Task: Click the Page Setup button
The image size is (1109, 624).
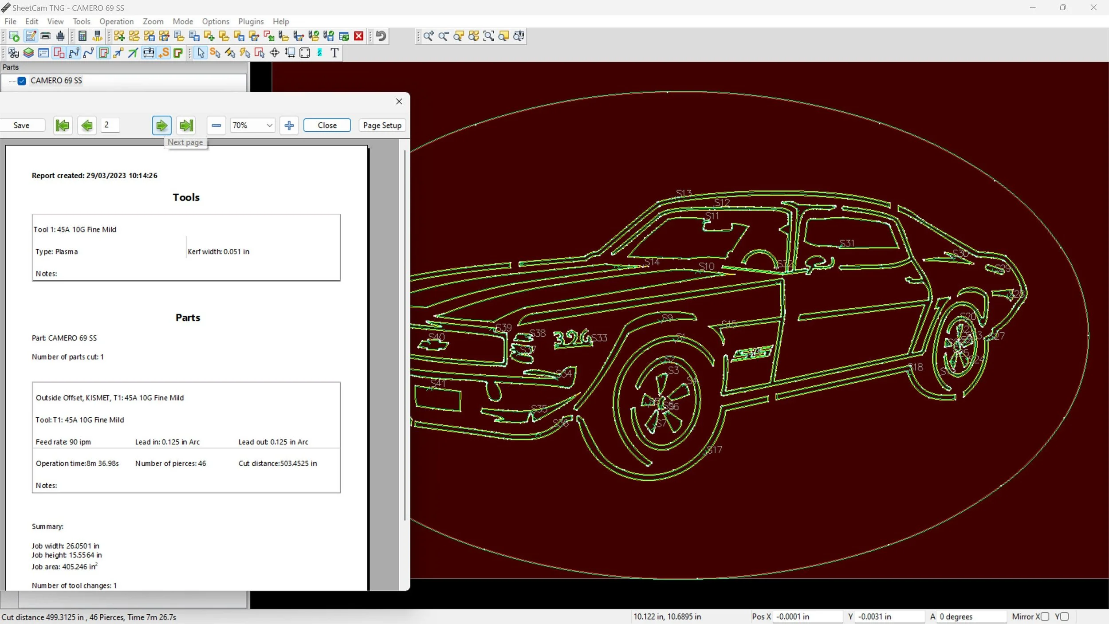Action: coord(382,126)
